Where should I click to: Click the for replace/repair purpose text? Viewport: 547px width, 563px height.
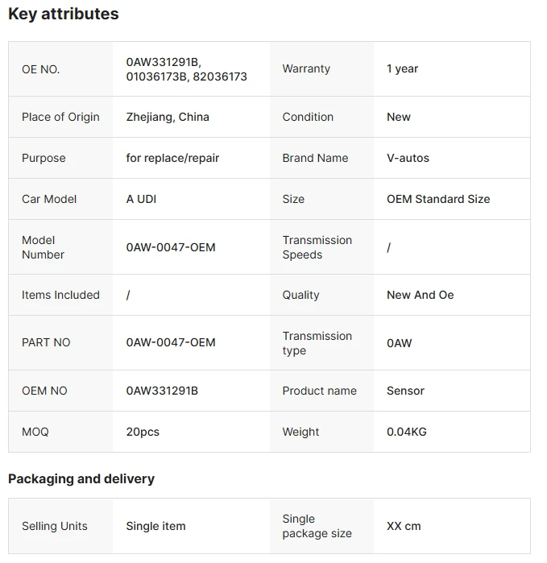[x=172, y=158]
